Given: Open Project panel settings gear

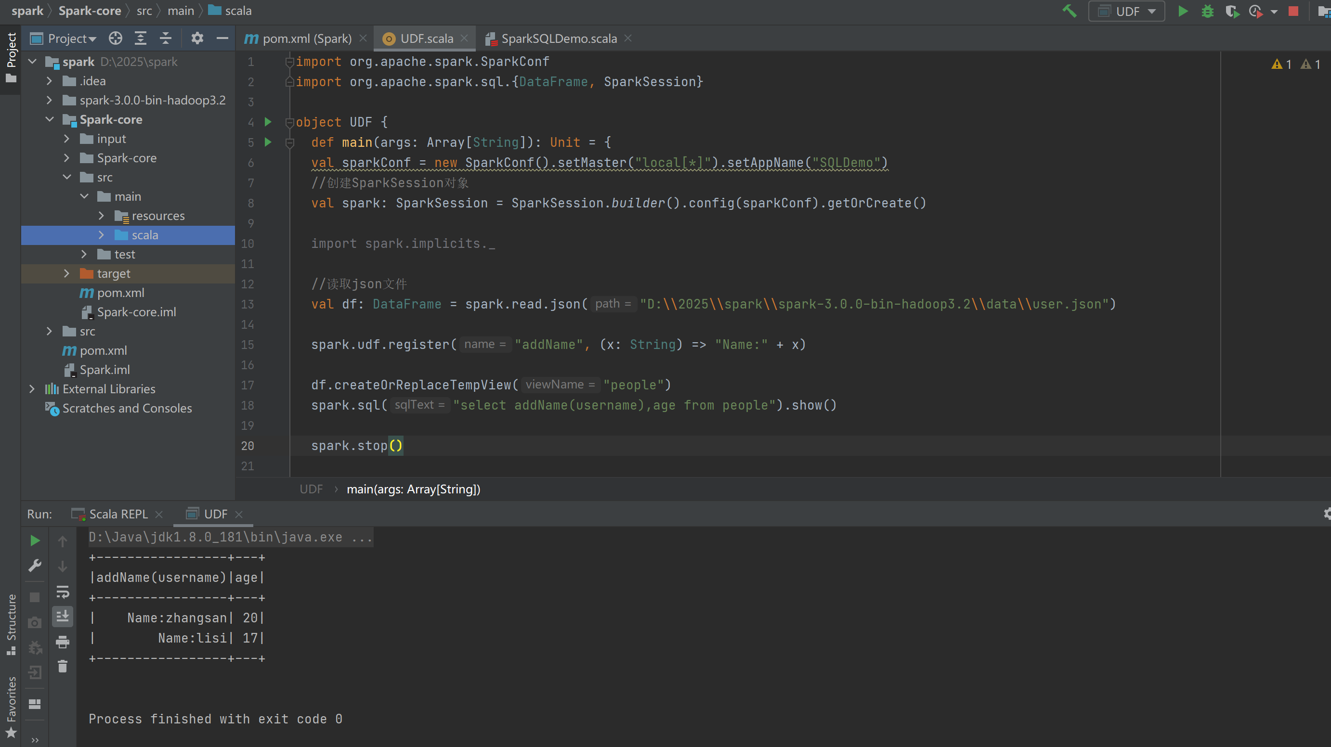Looking at the screenshot, I should pos(197,38).
